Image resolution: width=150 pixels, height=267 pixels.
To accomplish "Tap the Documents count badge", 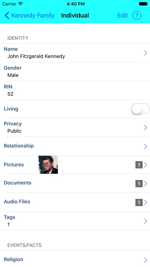I will tap(139, 184).
